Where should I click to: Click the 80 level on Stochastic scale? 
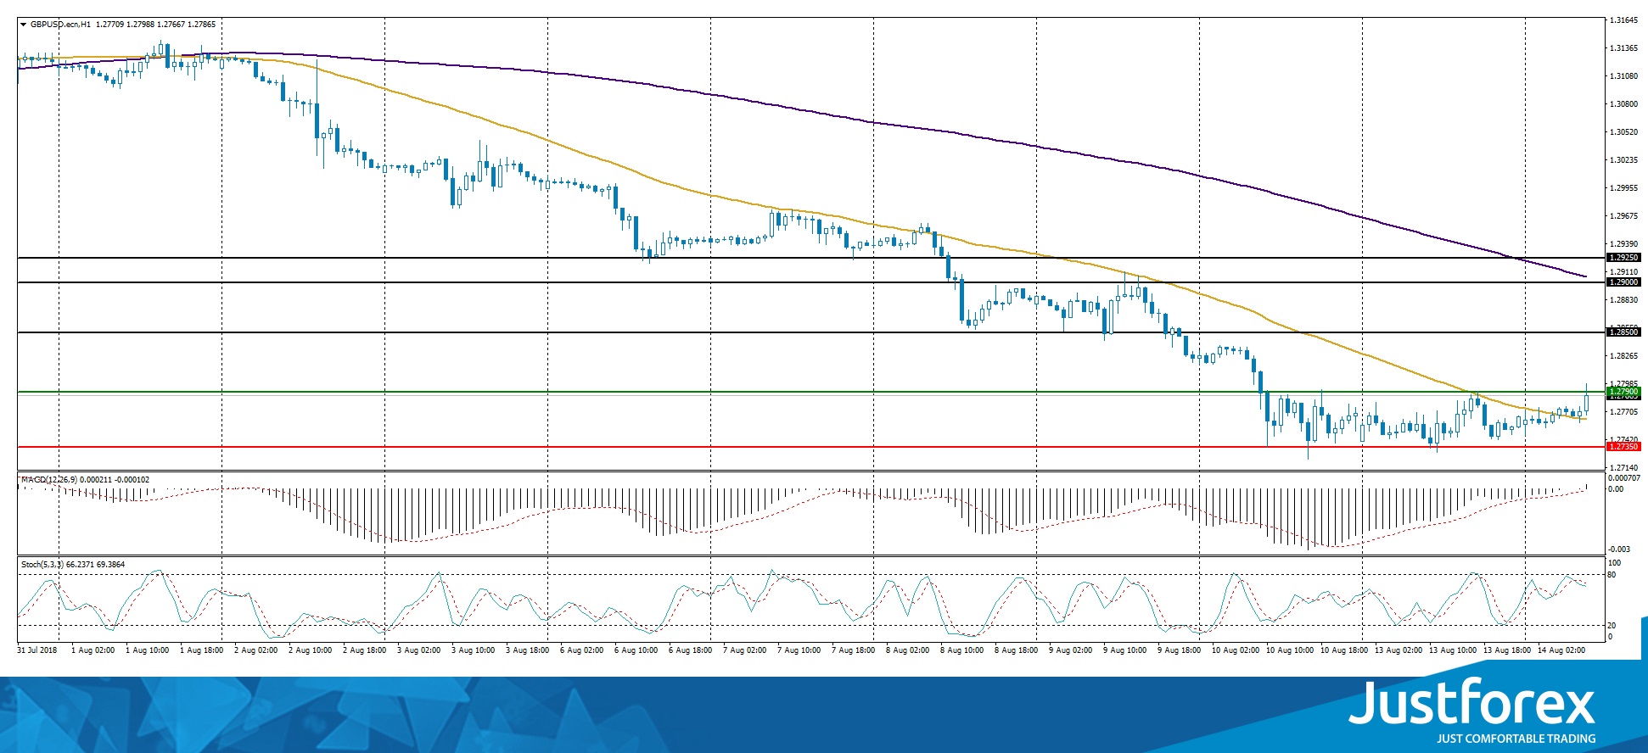[1613, 575]
